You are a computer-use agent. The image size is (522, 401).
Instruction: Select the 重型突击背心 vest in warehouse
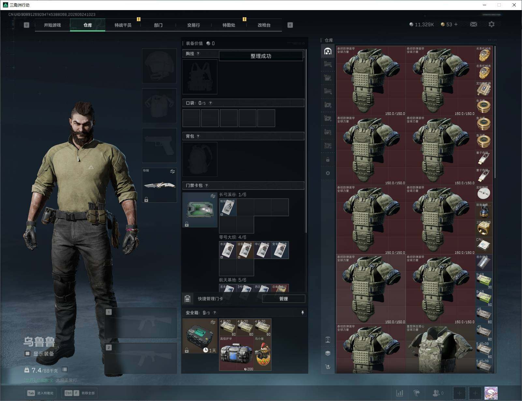pos(441,348)
